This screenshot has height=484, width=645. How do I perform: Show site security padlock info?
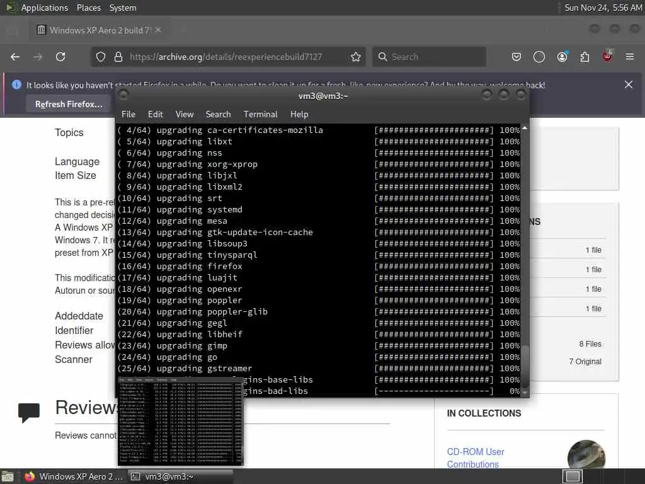click(118, 57)
